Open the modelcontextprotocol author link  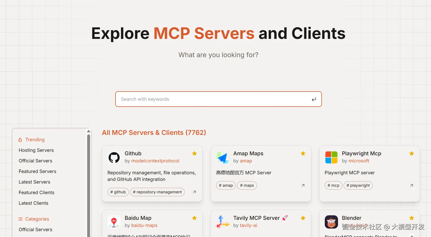(155, 161)
